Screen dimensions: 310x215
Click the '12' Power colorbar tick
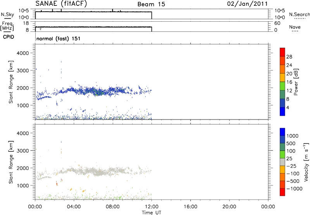pyautogui.click(x=289, y=91)
